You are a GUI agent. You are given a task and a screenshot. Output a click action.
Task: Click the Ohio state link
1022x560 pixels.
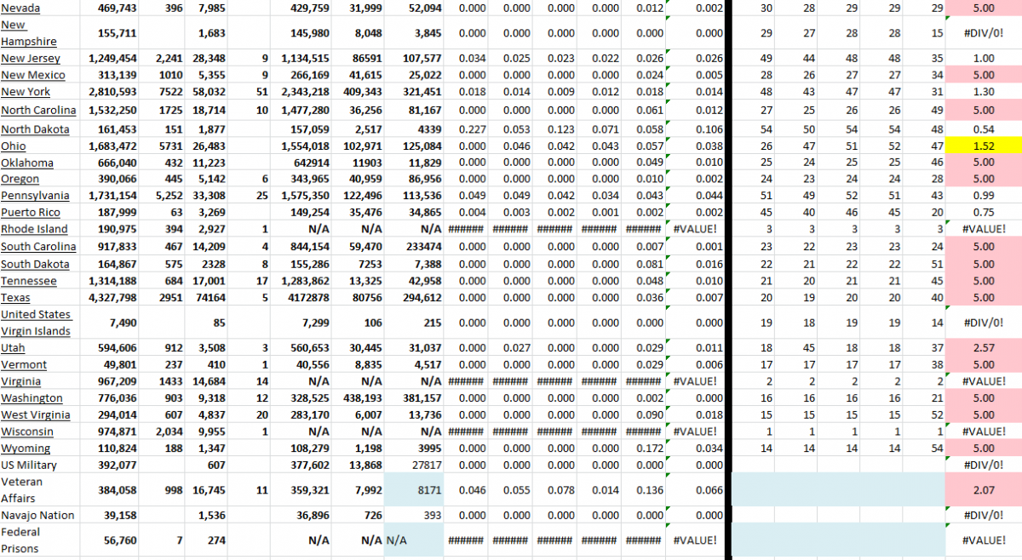[x=13, y=146]
